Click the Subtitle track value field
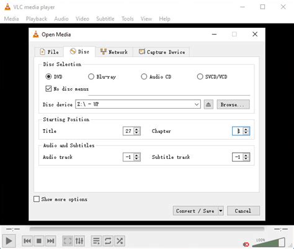294x249 pixels. coord(238,157)
